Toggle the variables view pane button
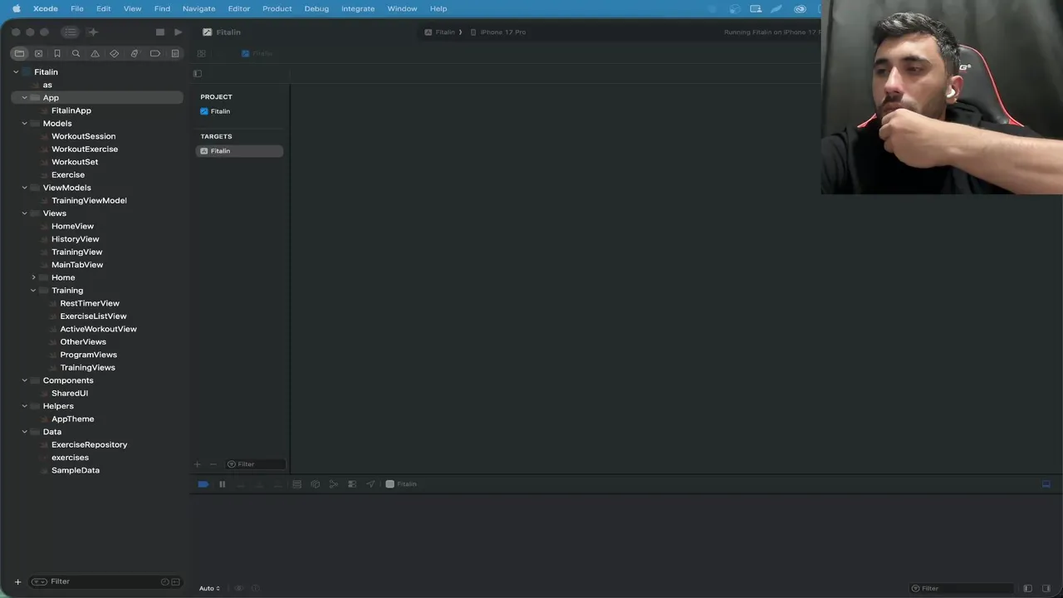Viewport: 1063px width, 598px height. click(1027, 588)
